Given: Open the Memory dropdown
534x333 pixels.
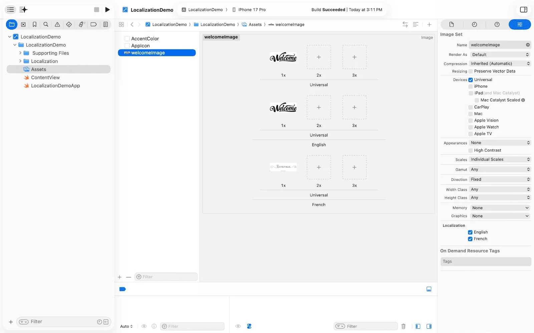Looking at the screenshot, I should (x=500, y=207).
